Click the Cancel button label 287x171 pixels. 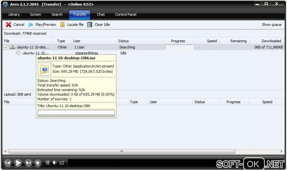coord(19,25)
